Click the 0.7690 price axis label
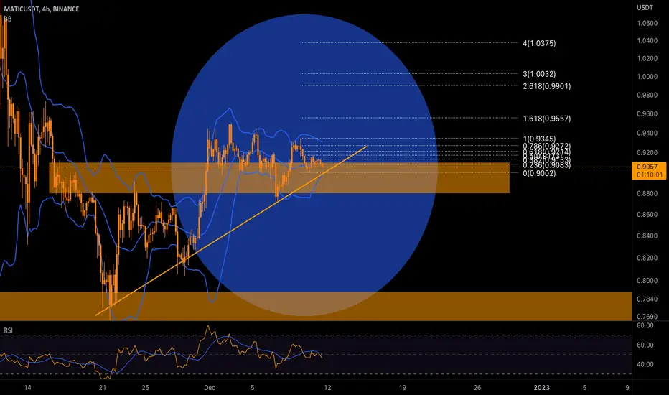This screenshot has height=395, width=669. click(x=647, y=317)
